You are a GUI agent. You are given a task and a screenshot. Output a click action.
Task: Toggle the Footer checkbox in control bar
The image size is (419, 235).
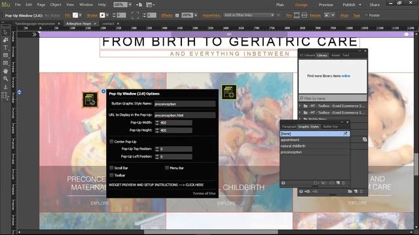(x=367, y=15)
